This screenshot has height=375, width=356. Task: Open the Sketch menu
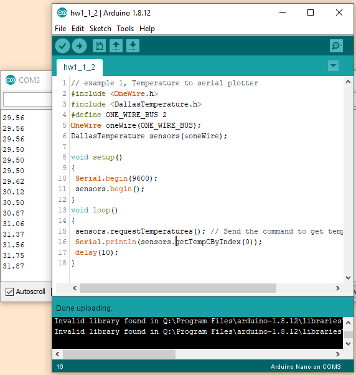click(x=100, y=29)
